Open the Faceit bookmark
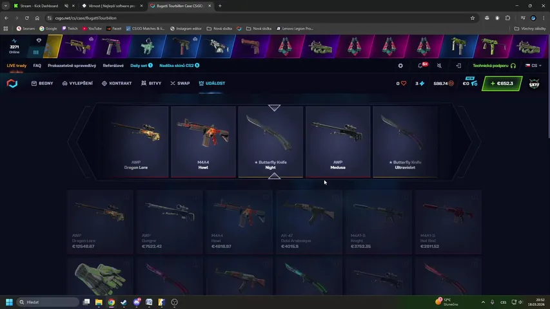The width and height of the screenshot is (550, 309). pyautogui.click(x=114, y=28)
